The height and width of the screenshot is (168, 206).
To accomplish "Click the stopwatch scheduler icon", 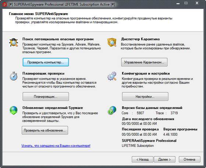I will click(14, 76).
